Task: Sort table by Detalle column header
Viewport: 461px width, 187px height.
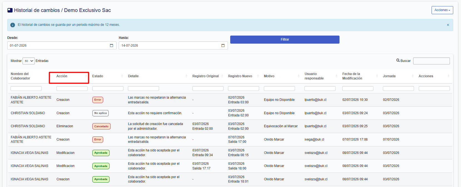Action: pyautogui.click(x=158, y=76)
